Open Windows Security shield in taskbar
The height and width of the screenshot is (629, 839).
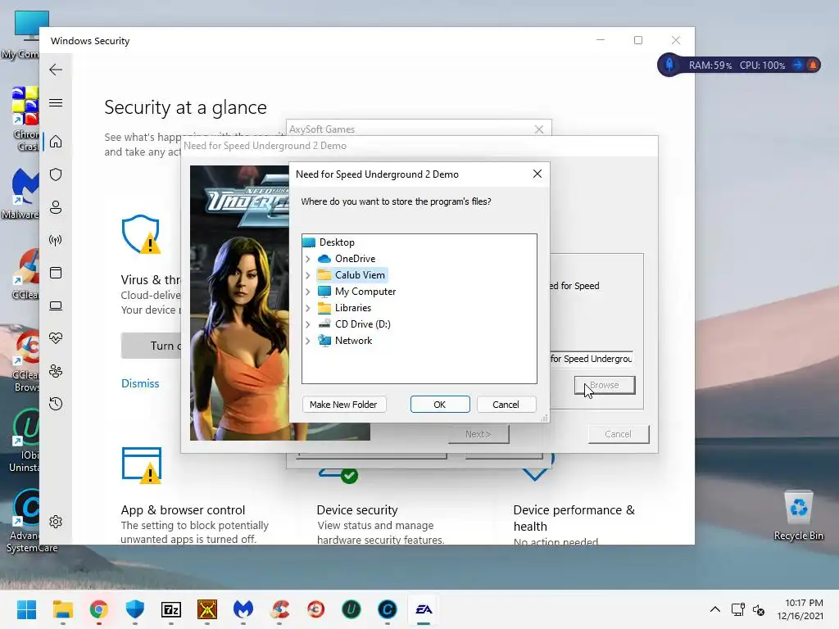click(x=135, y=609)
